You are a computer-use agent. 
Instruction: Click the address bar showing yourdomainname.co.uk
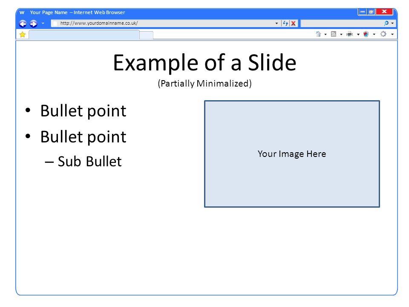[166, 23]
